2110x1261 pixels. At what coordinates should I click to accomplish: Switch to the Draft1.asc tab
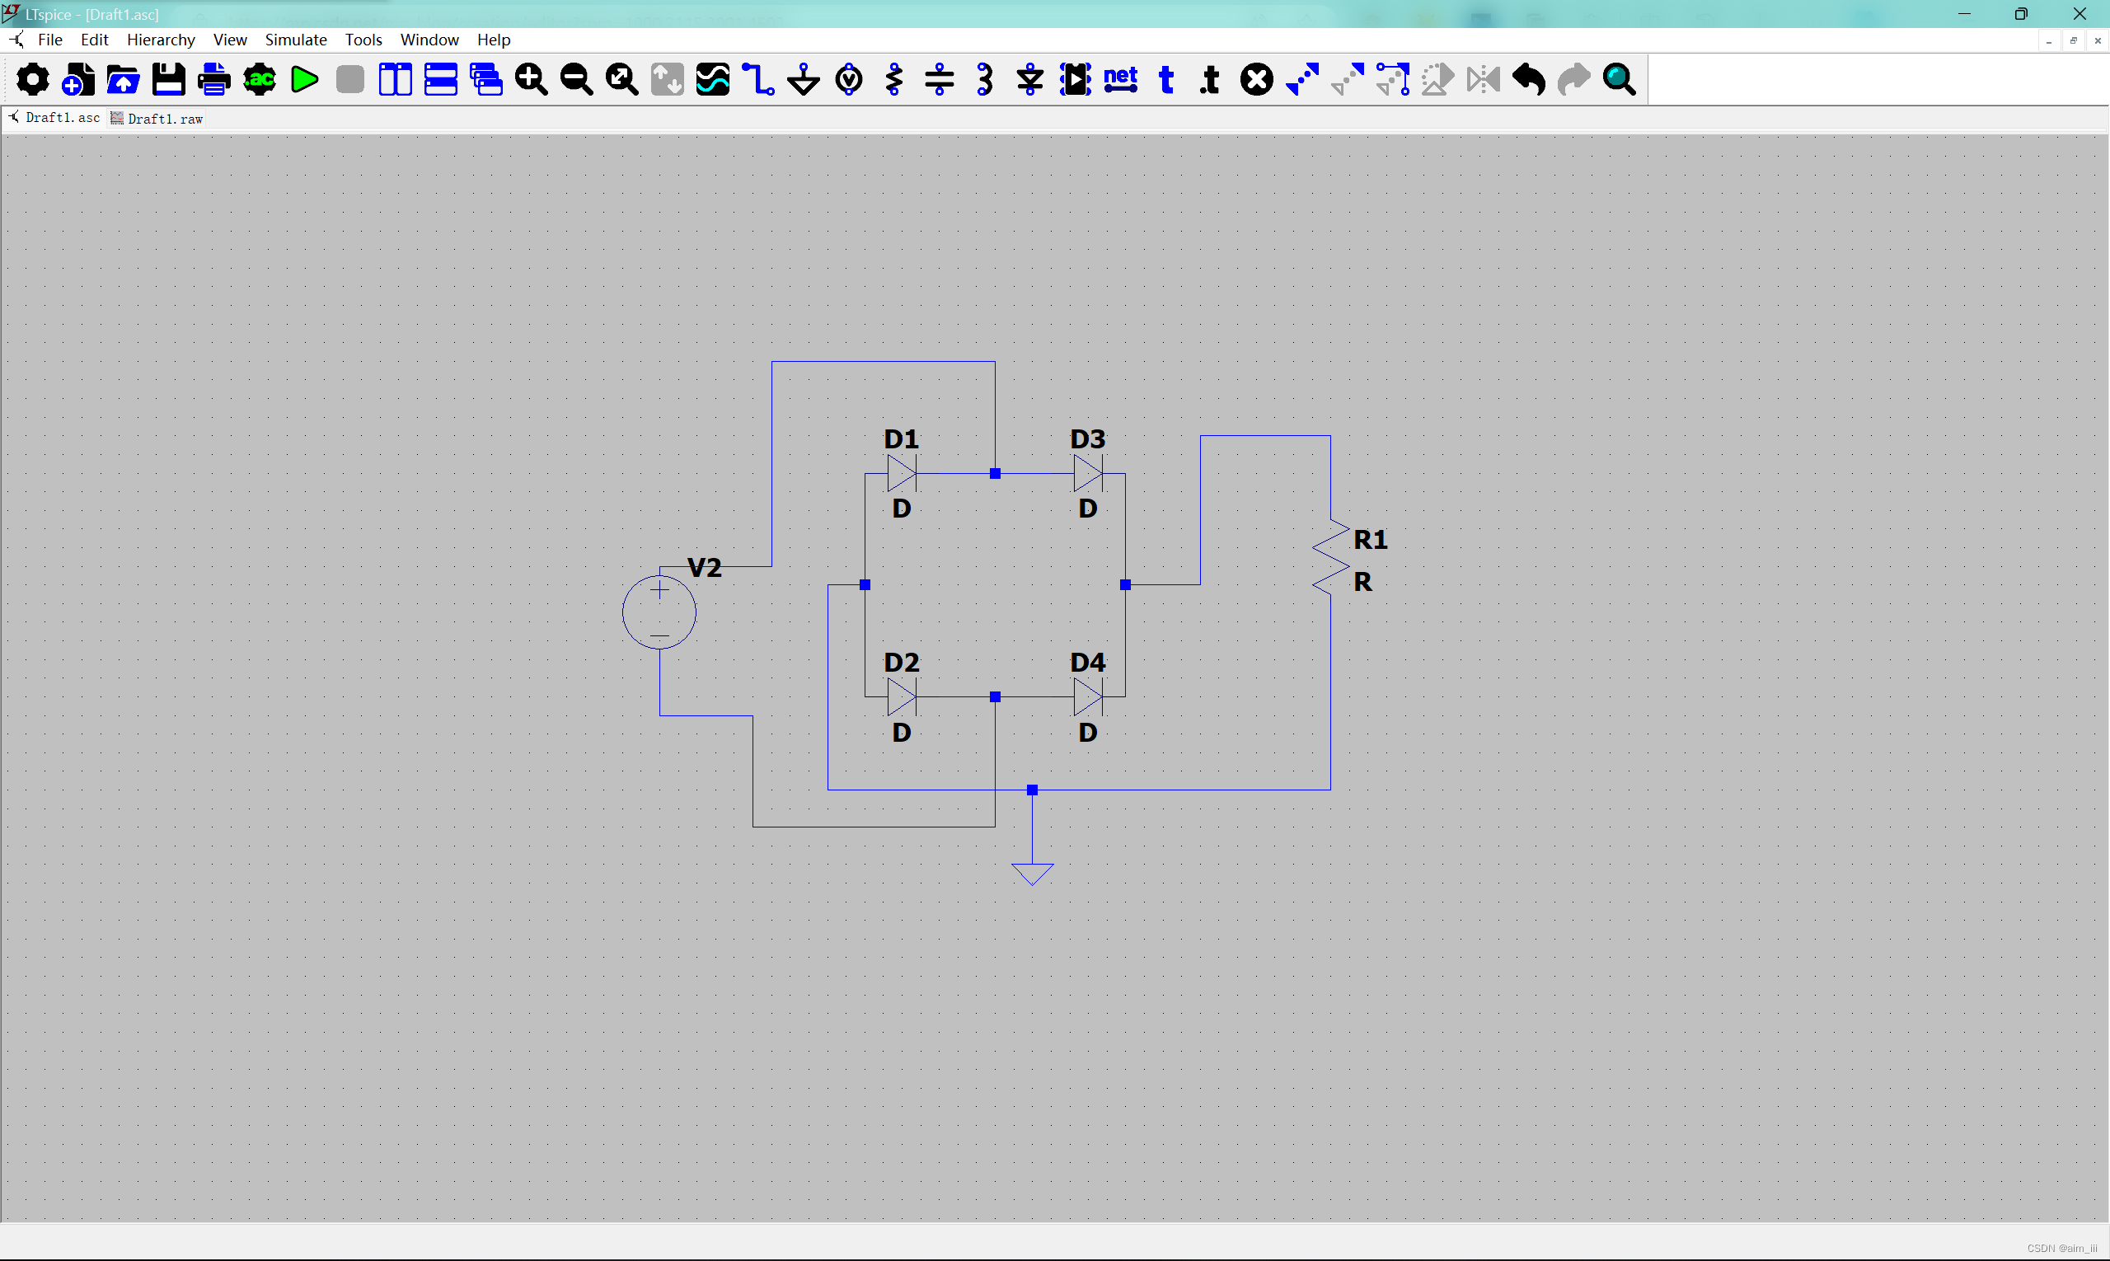54,118
